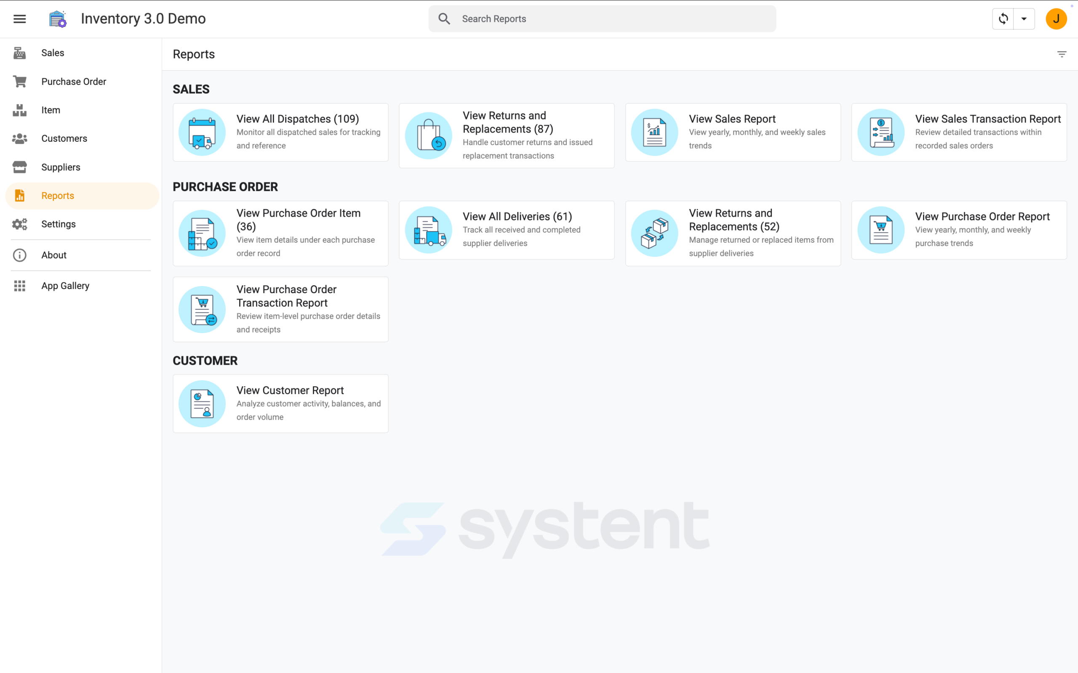Open App Gallery from sidebar
Viewport: 1078px width, 673px height.
pos(83,286)
